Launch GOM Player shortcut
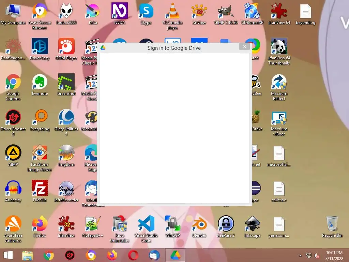 tap(66, 49)
